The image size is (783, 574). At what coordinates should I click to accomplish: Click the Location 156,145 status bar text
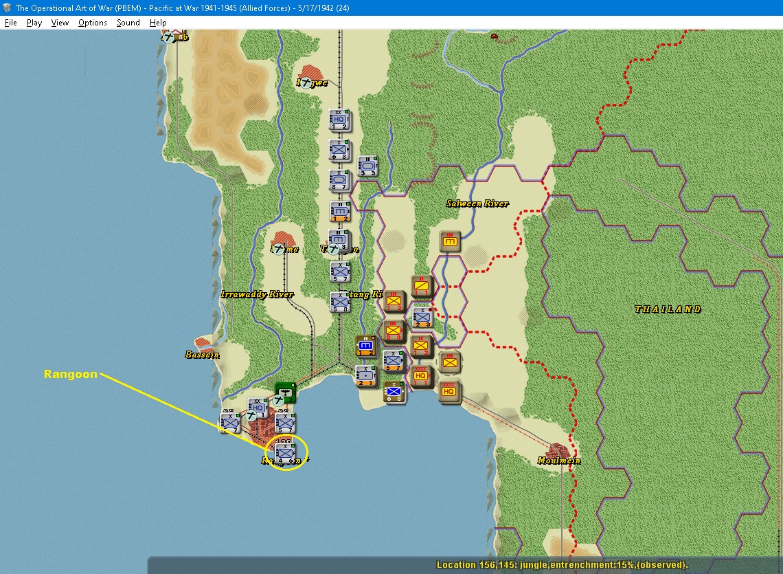[x=563, y=565]
